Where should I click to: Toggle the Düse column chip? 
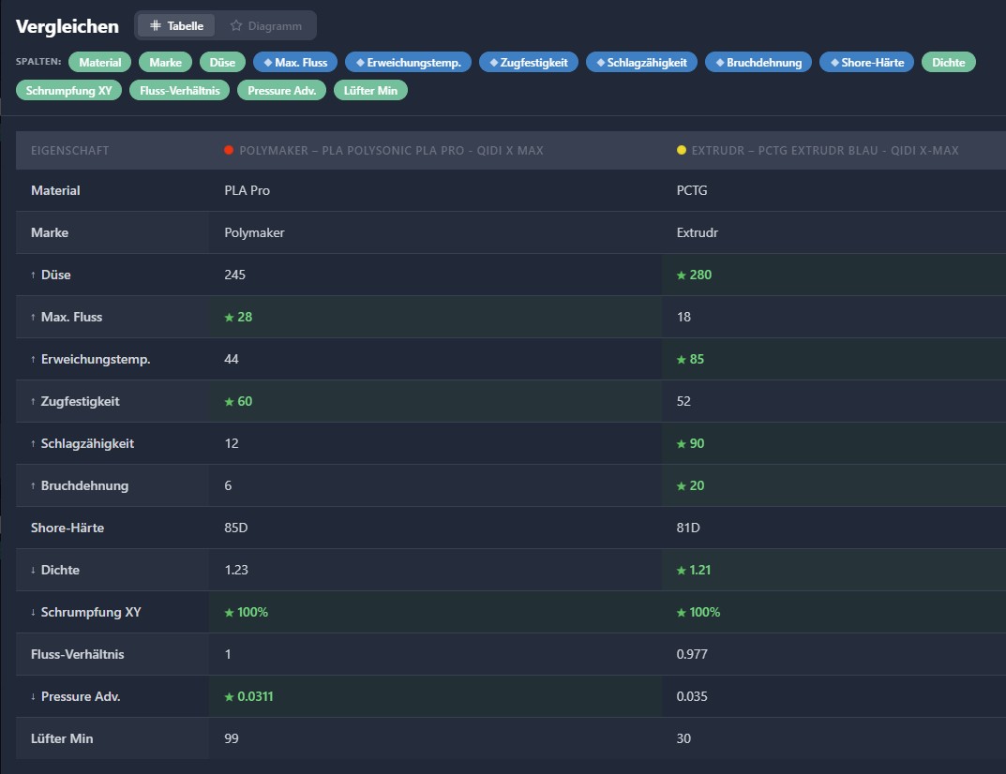pyautogui.click(x=222, y=62)
